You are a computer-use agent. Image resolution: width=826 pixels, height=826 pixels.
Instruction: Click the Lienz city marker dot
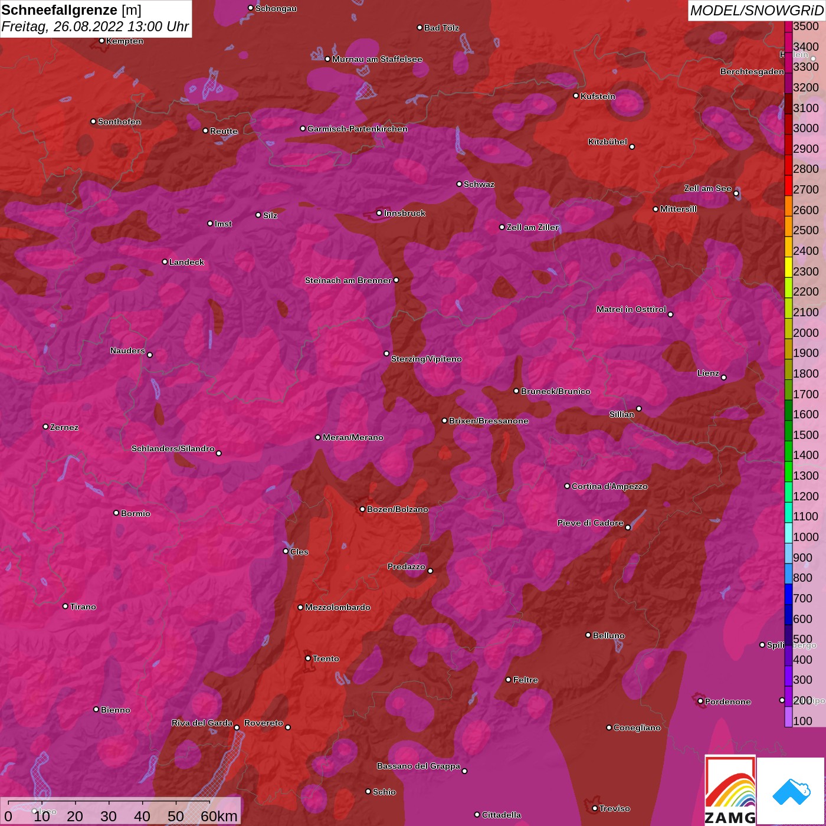724,378
